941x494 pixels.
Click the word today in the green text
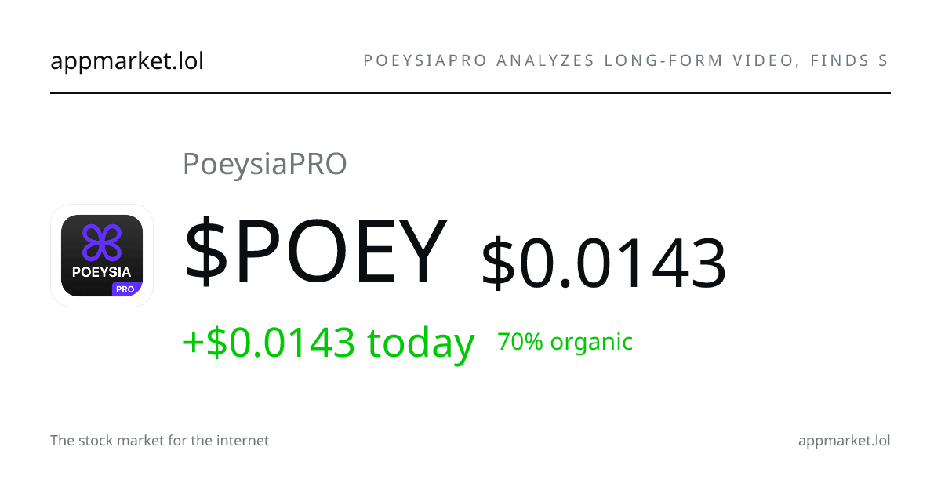[421, 342]
